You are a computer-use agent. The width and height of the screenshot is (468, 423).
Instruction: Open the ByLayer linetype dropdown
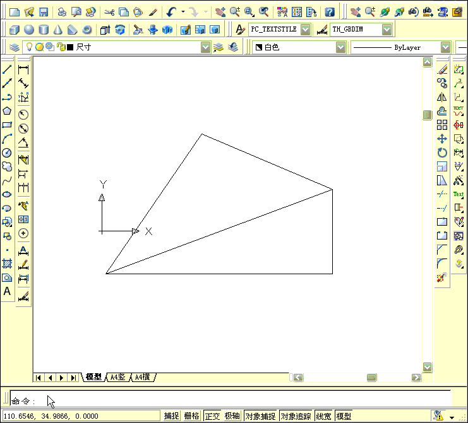click(445, 47)
